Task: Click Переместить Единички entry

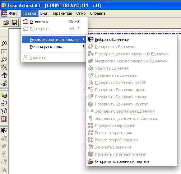Action: point(132,75)
